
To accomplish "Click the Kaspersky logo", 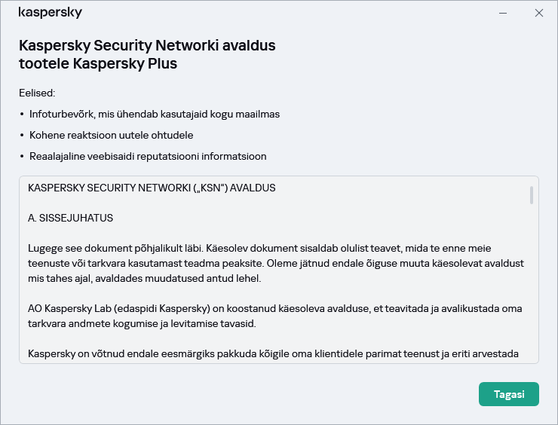I will 50,13.
